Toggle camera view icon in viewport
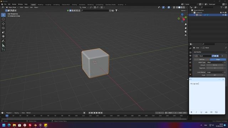228x128 pixels. tap(186, 32)
